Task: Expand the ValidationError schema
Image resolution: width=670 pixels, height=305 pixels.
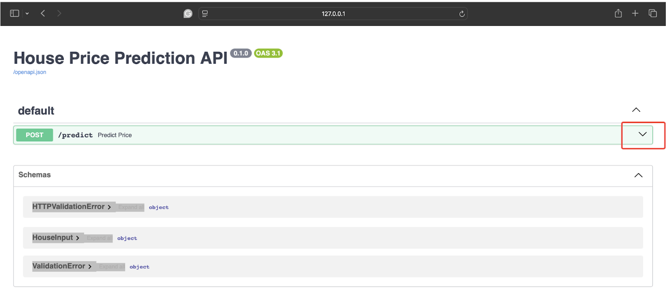Action: pyautogui.click(x=62, y=266)
